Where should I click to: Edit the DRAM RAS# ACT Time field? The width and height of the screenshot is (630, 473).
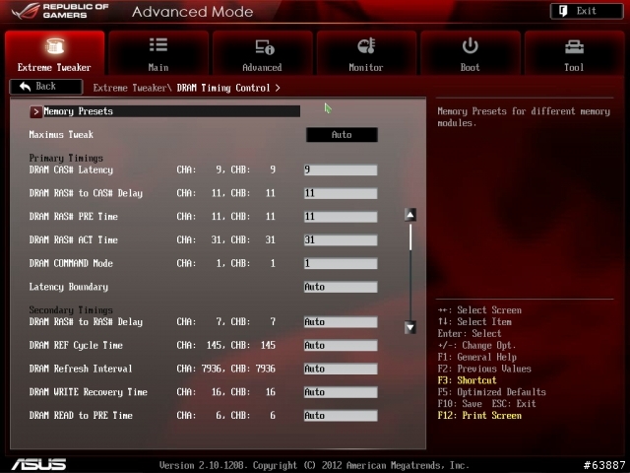coord(341,239)
